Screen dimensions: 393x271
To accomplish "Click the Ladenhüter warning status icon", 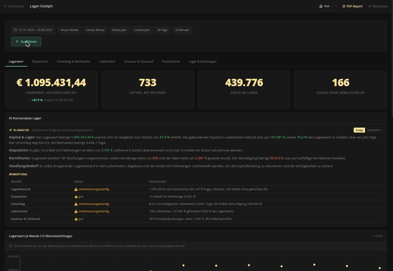I will coord(76,211).
